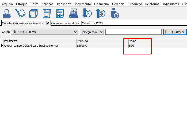
Task: Click the money up-arrow icon
Action: click(100, 13)
